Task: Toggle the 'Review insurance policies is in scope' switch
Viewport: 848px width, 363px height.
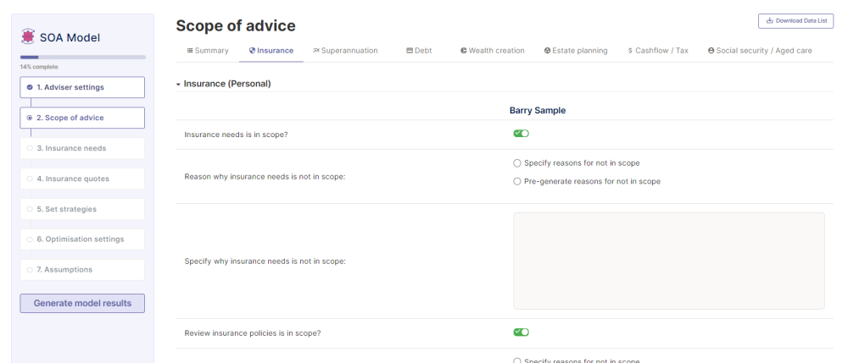Action: click(521, 333)
